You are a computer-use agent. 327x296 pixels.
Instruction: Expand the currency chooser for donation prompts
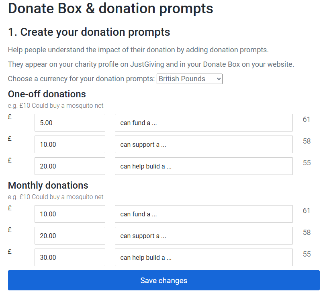[x=189, y=78]
